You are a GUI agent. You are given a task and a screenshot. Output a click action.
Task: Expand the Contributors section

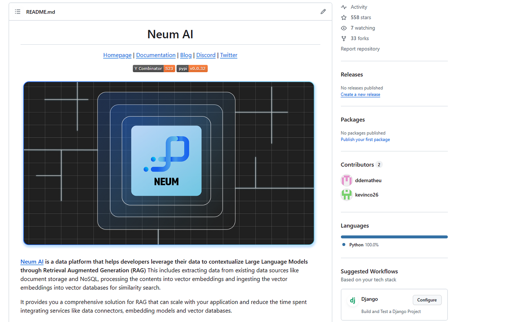[x=357, y=164]
